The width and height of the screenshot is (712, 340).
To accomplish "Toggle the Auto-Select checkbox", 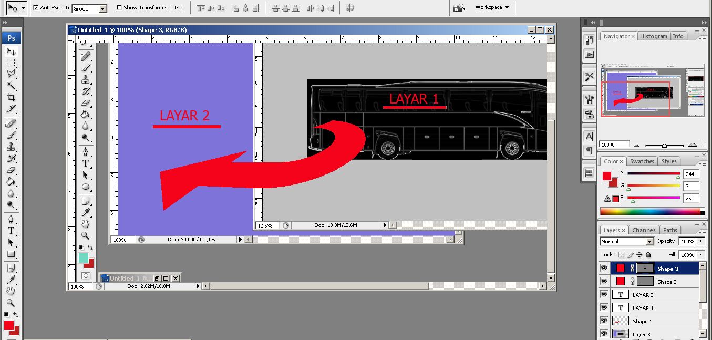I will pos(35,7).
